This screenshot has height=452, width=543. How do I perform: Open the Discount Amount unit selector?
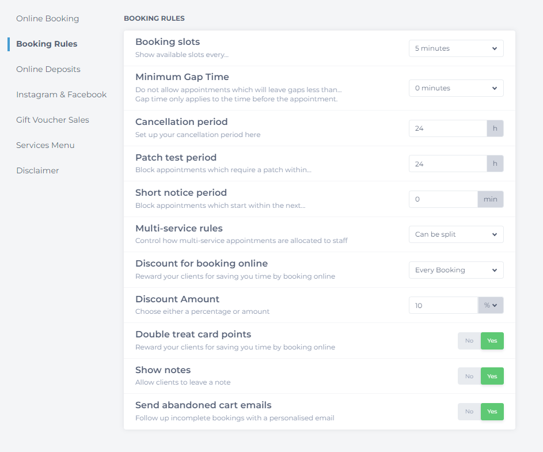pyautogui.click(x=490, y=305)
